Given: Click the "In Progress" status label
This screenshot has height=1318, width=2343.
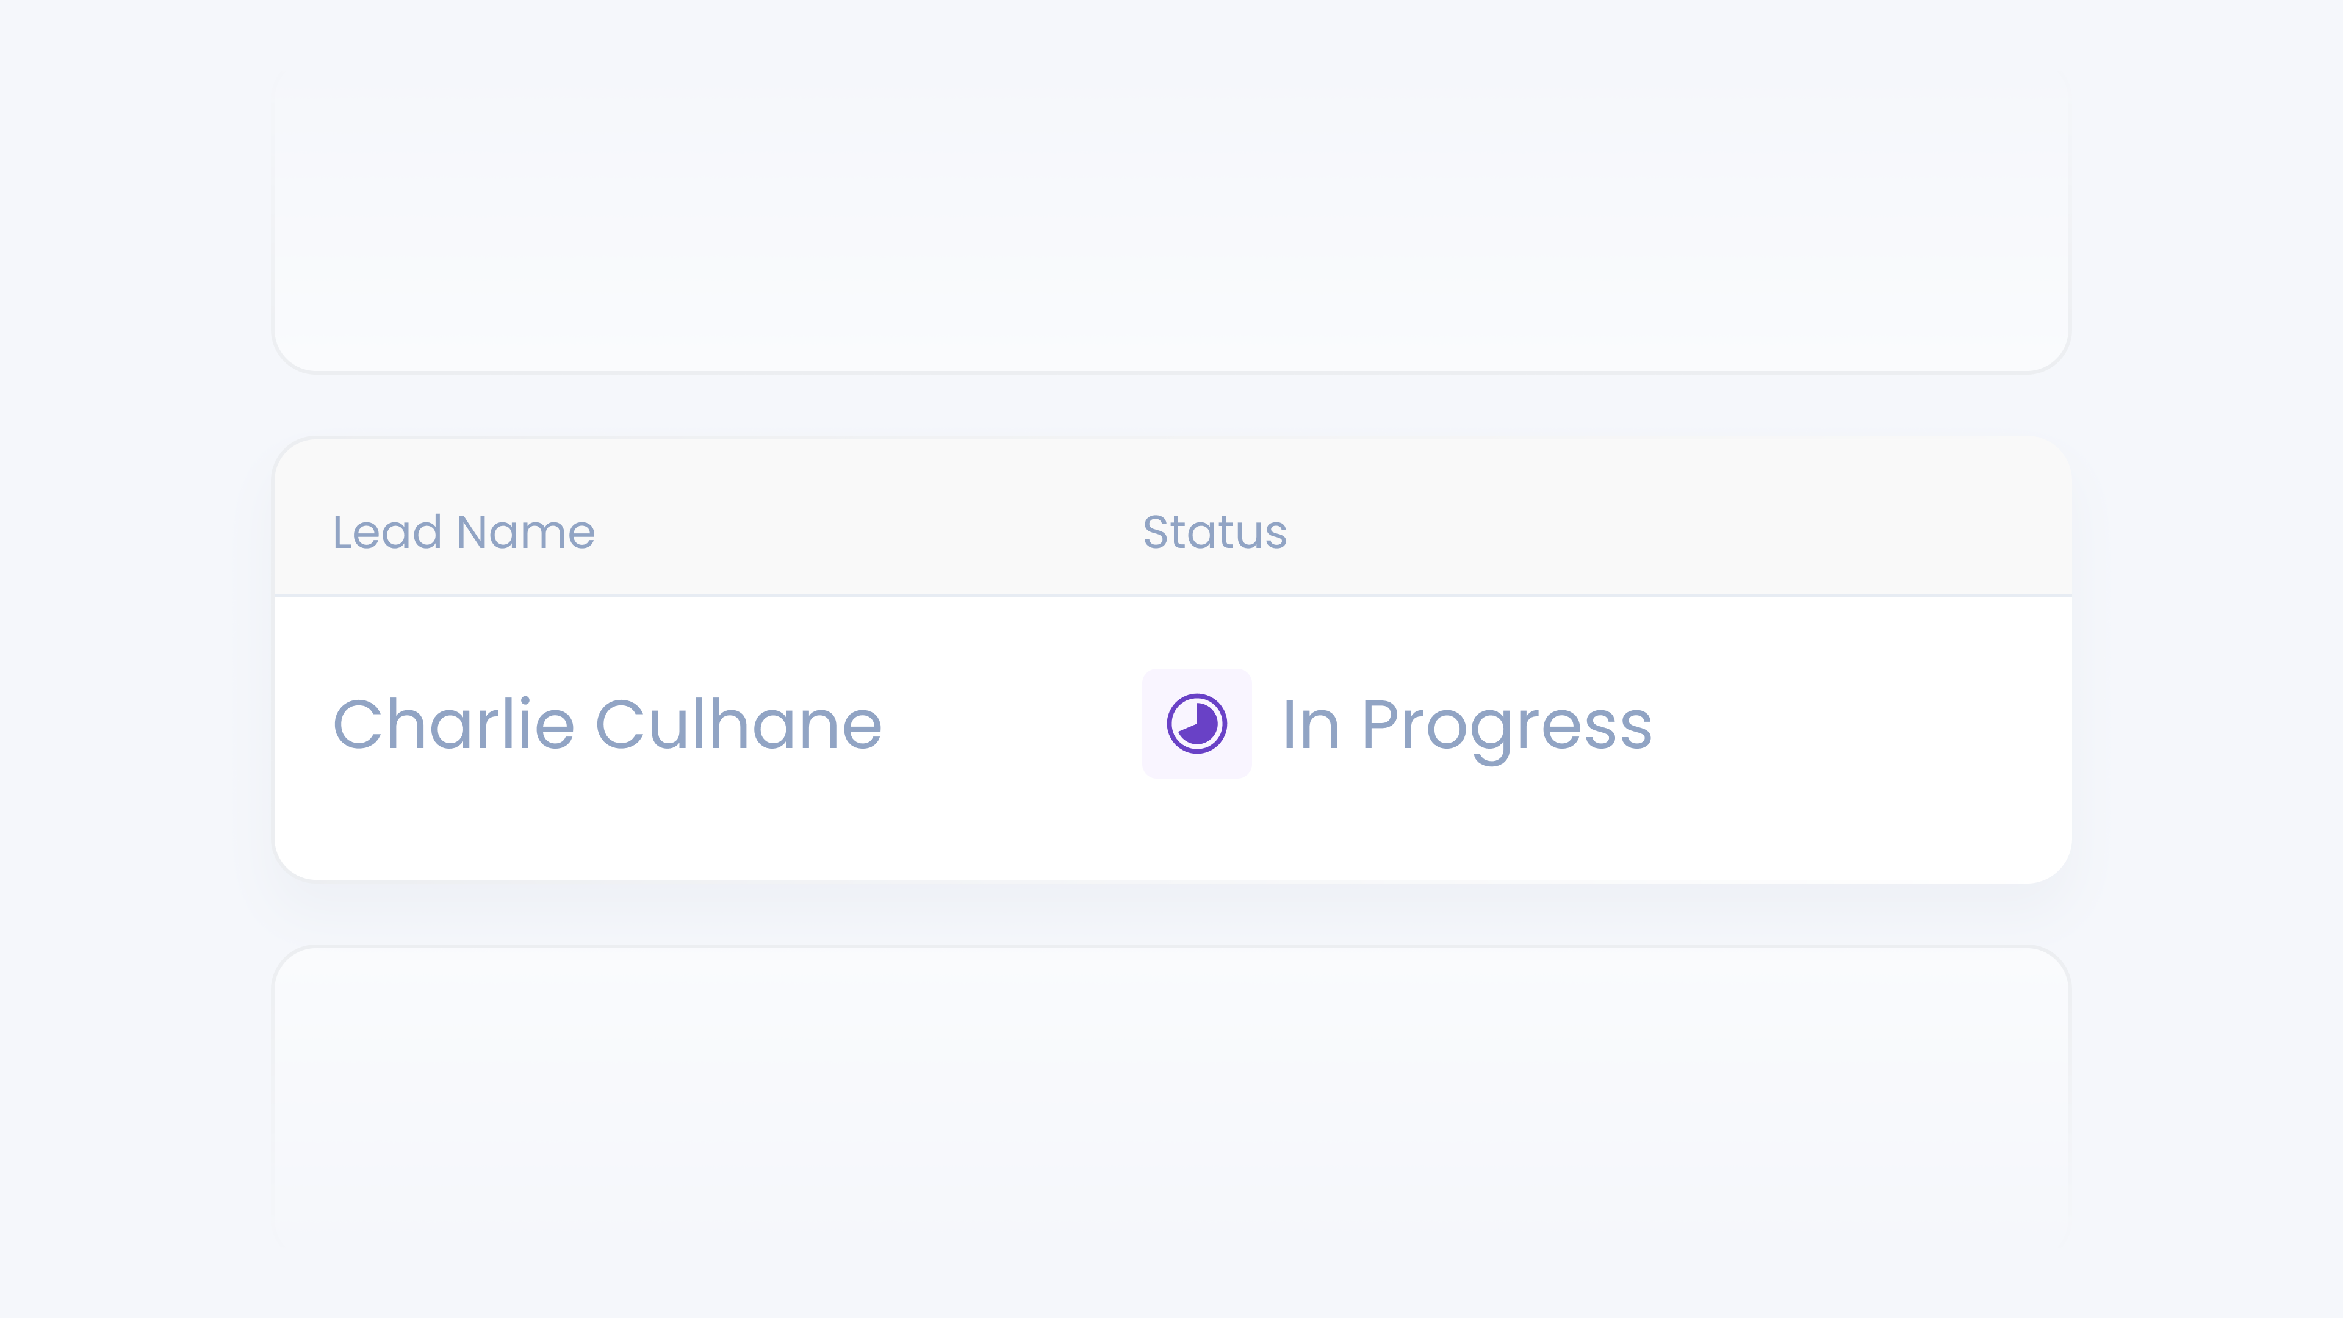Looking at the screenshot, I should [x=1466, y=725].
